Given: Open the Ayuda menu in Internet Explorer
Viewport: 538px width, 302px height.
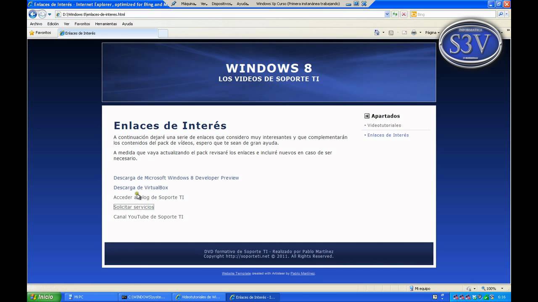Looking at the screenshot, I should point(127,24).
